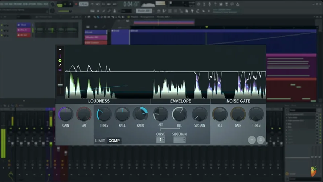Open the limiter display options arrow menu
The width and height of the screenshot is (323, 182).
(60, 50)
